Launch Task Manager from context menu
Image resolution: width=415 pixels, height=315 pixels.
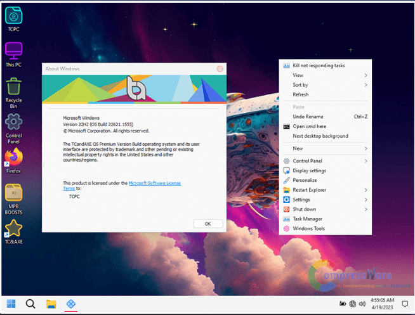325,219
